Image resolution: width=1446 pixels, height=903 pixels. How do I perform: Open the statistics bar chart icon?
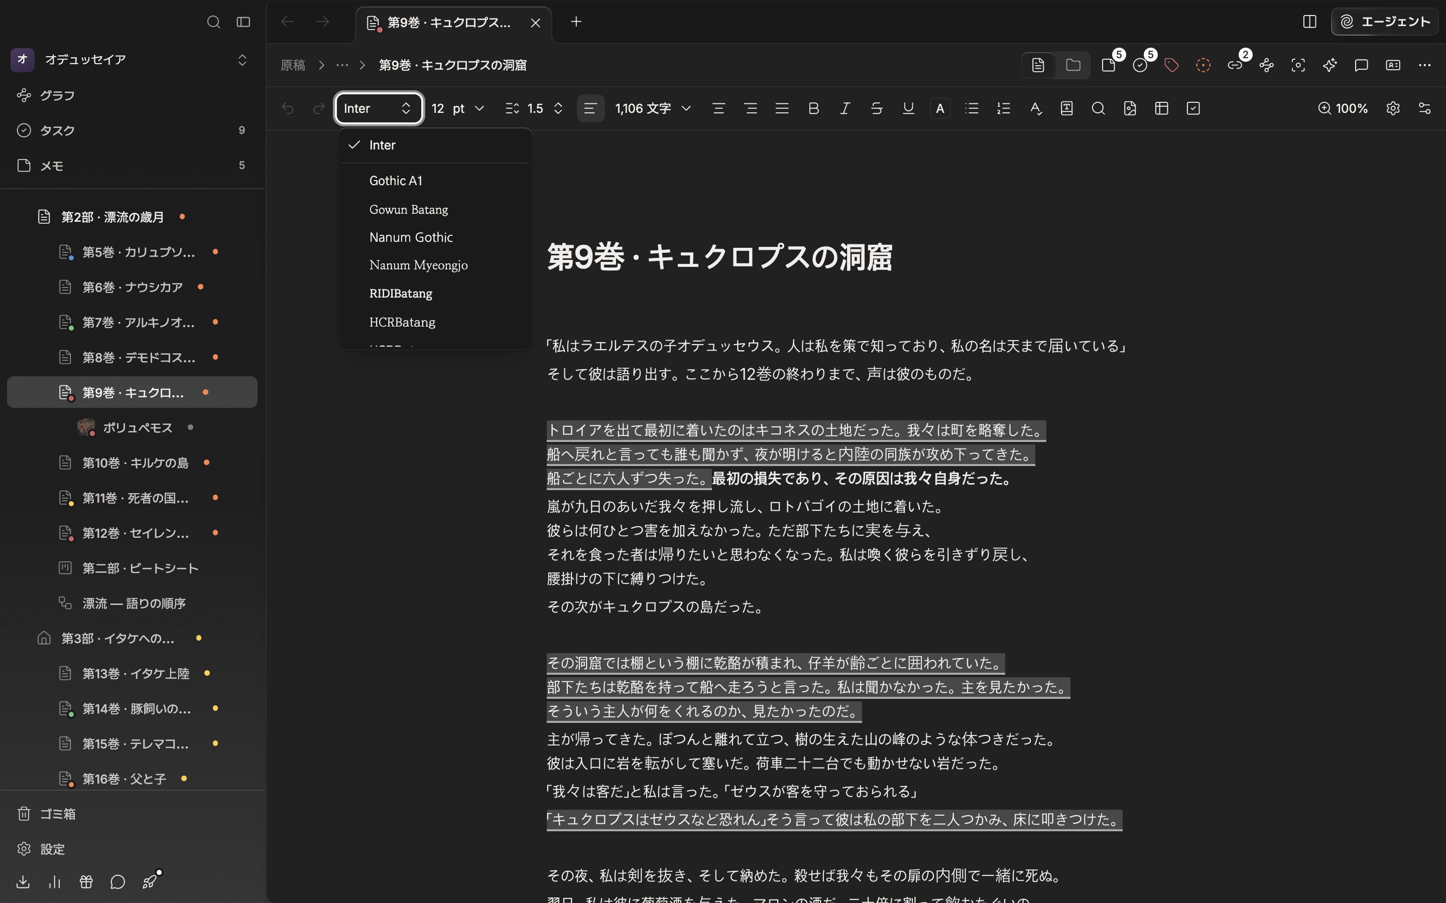click(x=54, y=881)
